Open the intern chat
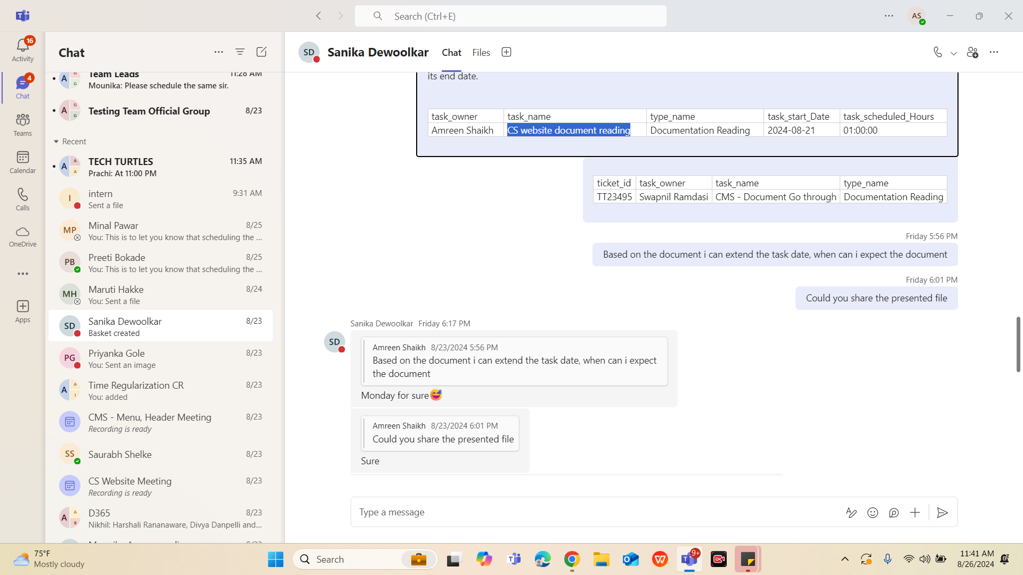The width and height of the screenshot is (1023, 575). point(160,199)
